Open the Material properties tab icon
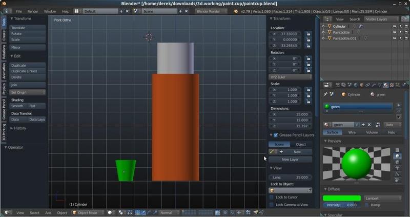The height and width of the screenshot is (217, 410). pos(385,85)
